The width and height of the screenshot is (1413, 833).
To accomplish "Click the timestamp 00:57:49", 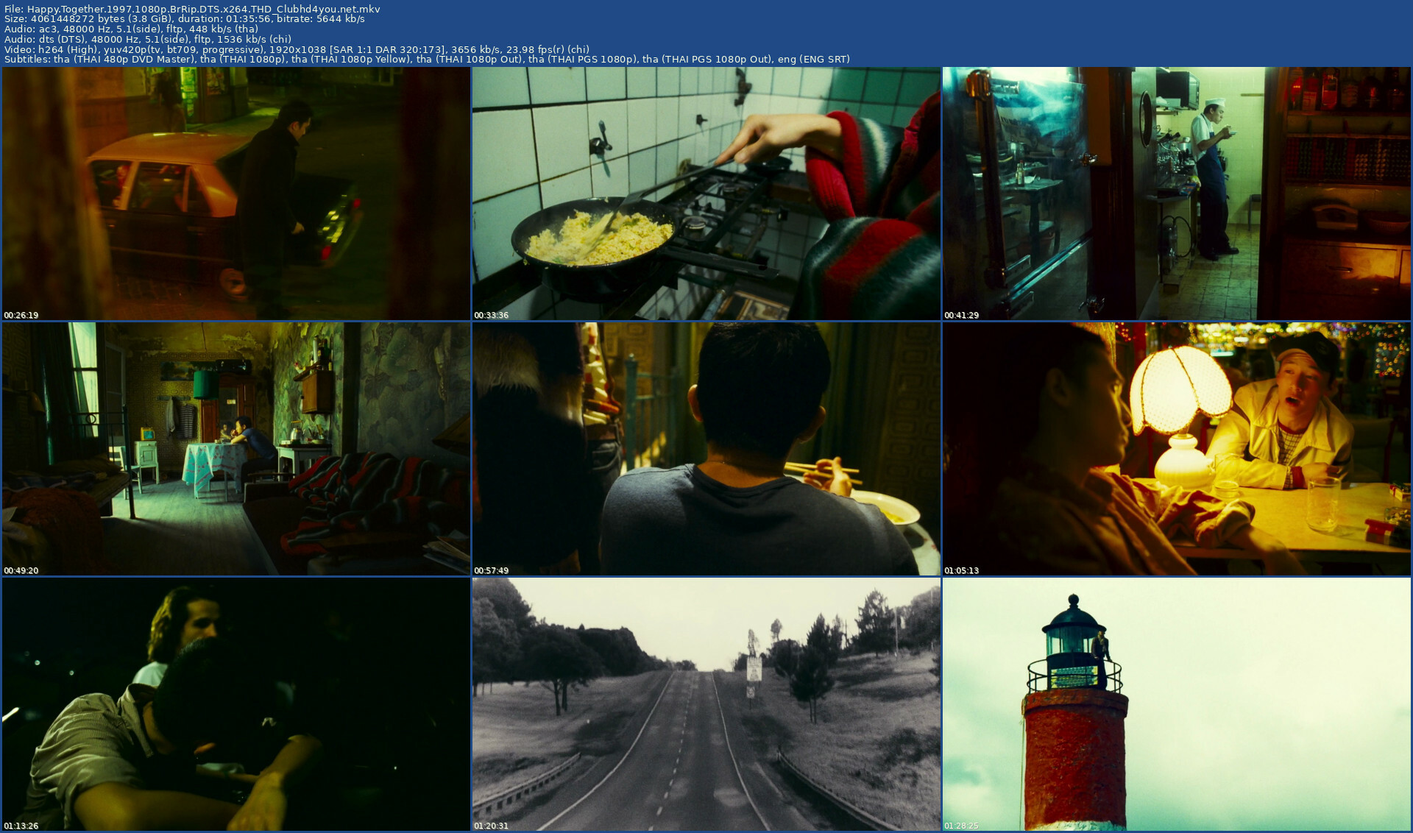I will click(492, 570).
